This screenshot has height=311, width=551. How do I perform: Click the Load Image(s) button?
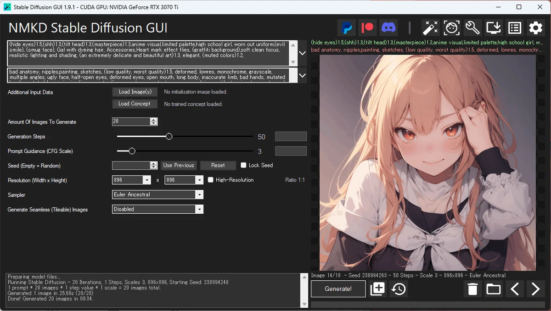(x=135, y=92)
